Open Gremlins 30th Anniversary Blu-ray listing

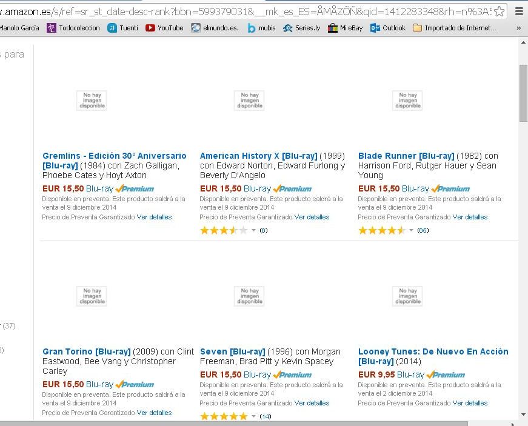[114, 156]
